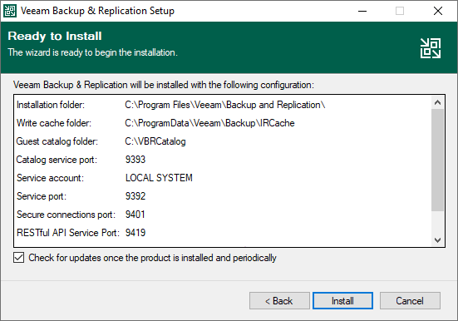Minimize the setup window
Screen dimensions: 458x321
coord(362,11)
